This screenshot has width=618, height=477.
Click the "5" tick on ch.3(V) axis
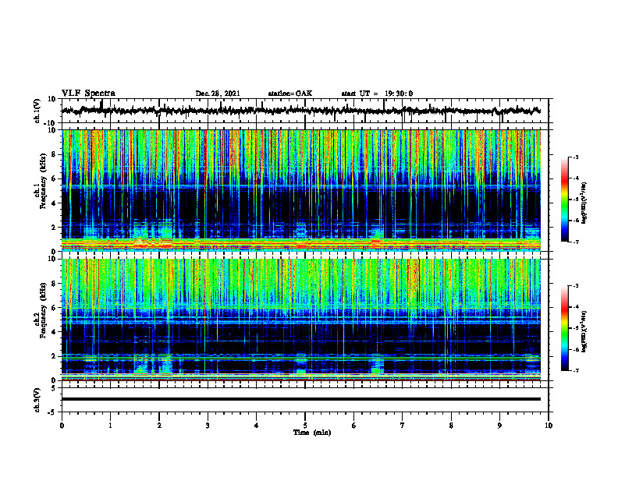[x=55, y=388]
